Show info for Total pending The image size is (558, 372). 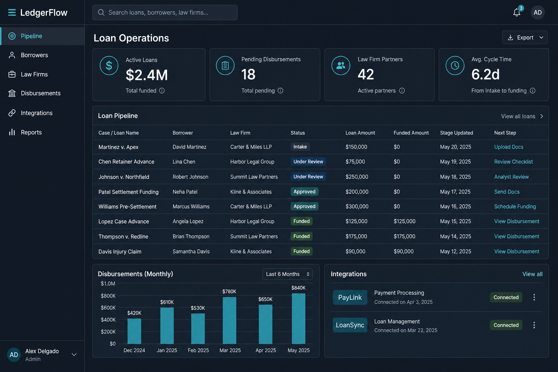pos(280,90)
